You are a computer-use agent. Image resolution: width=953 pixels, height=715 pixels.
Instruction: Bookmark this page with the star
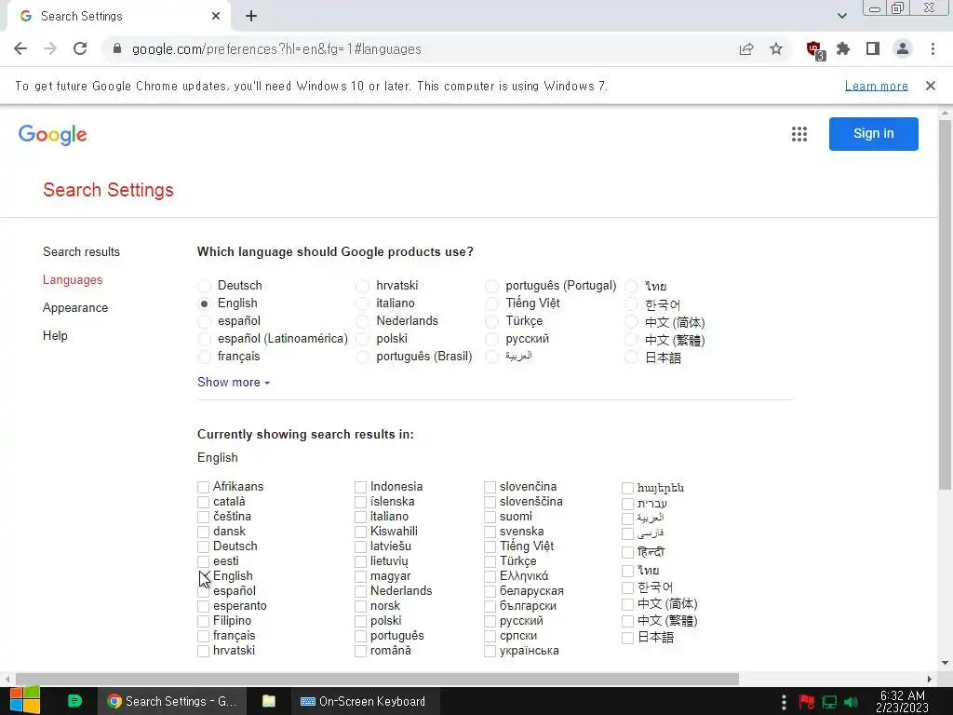coord(776,48)
